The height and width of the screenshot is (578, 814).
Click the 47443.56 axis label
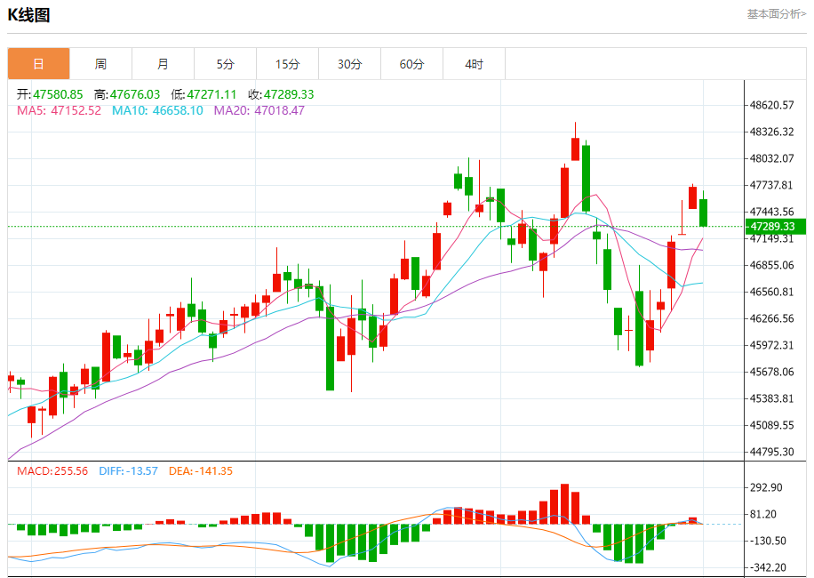coord(772,212)
